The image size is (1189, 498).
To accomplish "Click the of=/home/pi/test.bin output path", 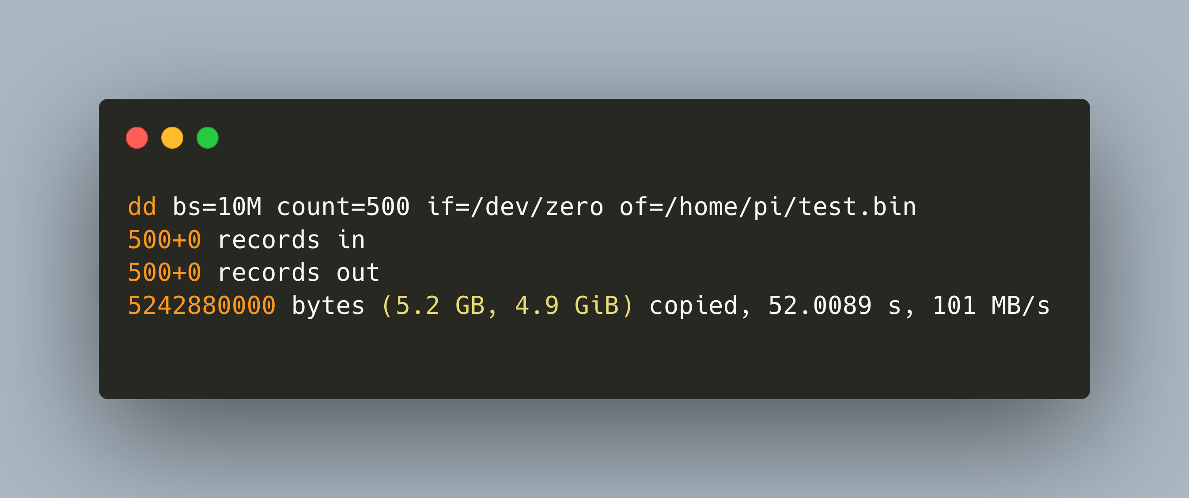I will click(x=768, y=206).
